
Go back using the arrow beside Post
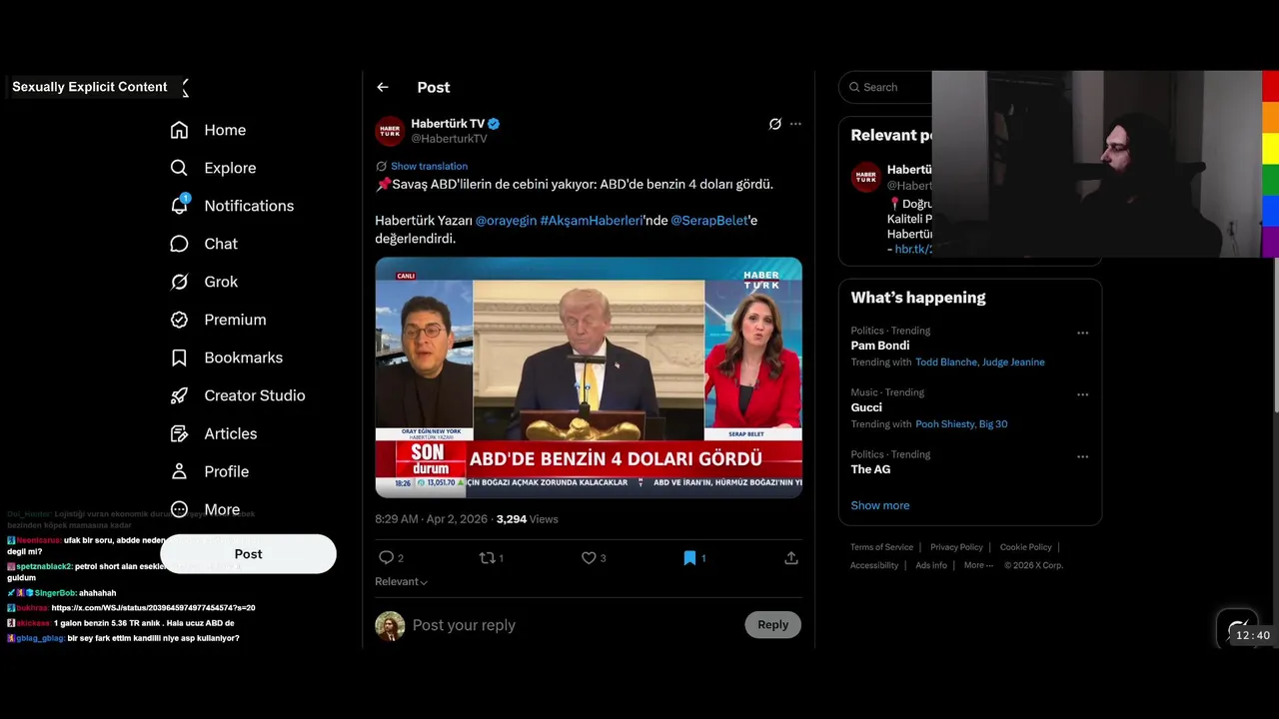pos(383,88)
